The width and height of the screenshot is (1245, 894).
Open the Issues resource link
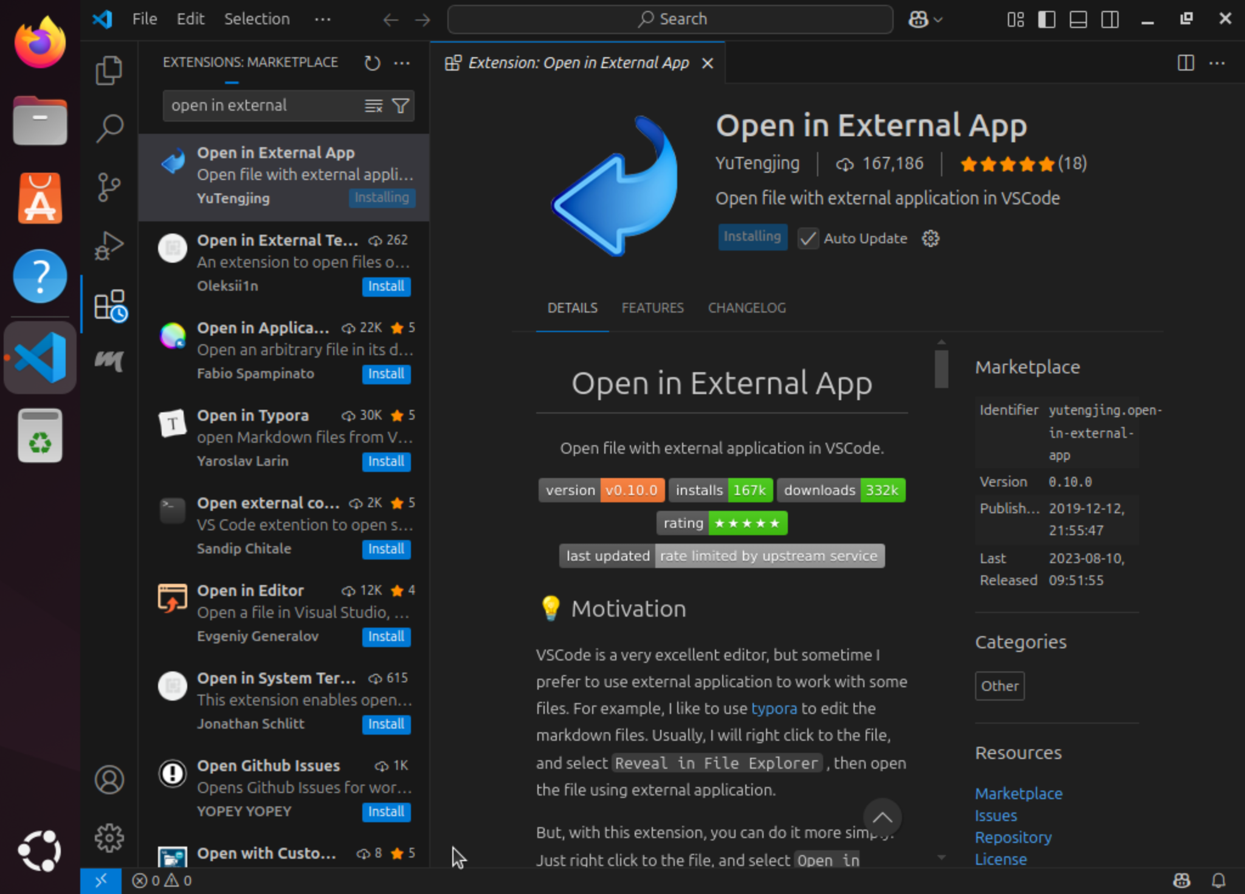point(995,816)
